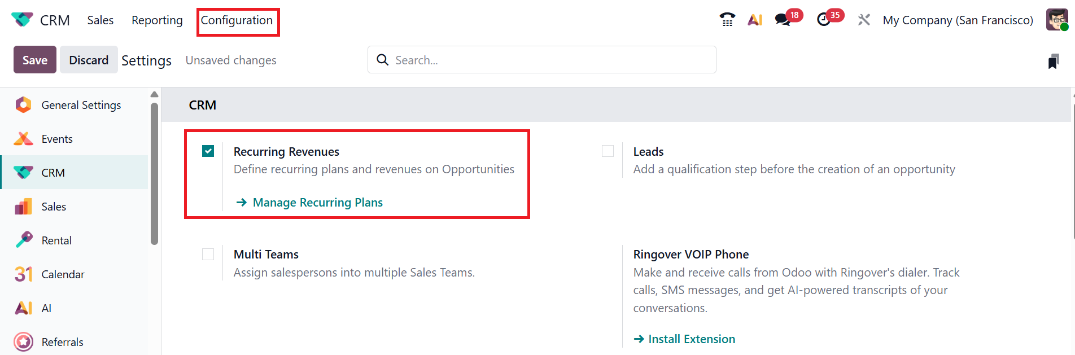This screenshot has width=1075, height=355.
Task: Open the My Company (San Francisco) switcher
Action: pyautogui.click(x=958, y=20)
